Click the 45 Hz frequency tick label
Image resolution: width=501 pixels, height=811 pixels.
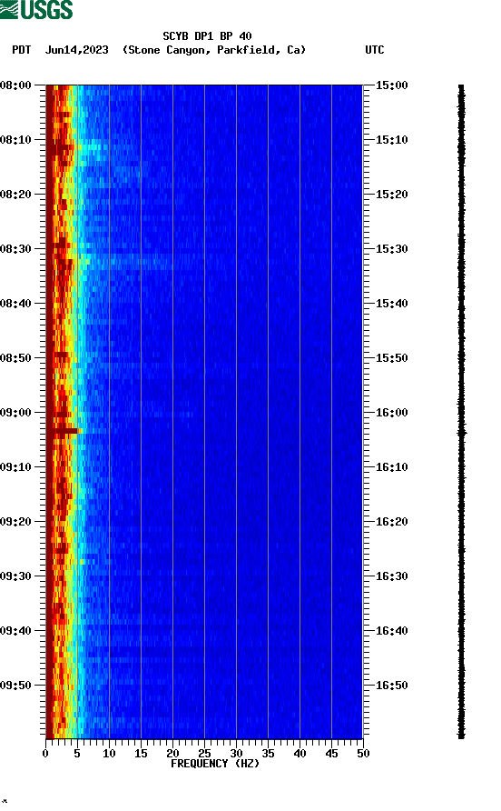tap(331, 754)
